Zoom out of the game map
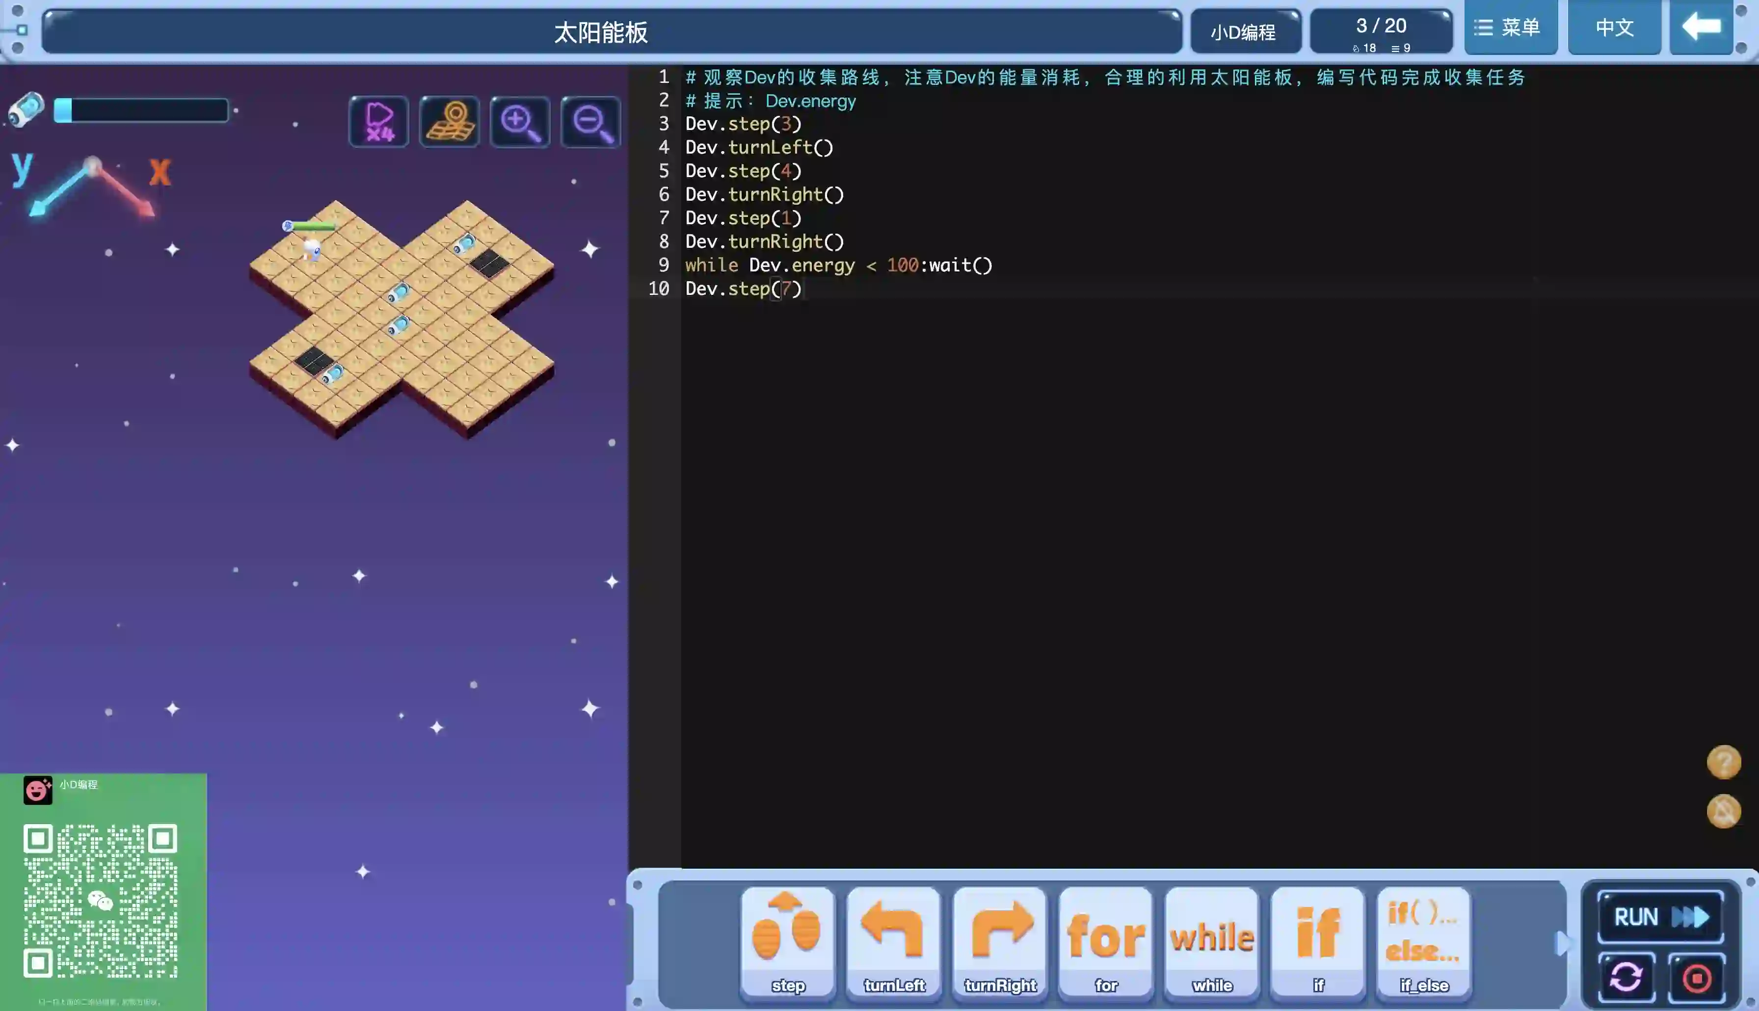The image size is (1759, 1011). tap(591, 122)
